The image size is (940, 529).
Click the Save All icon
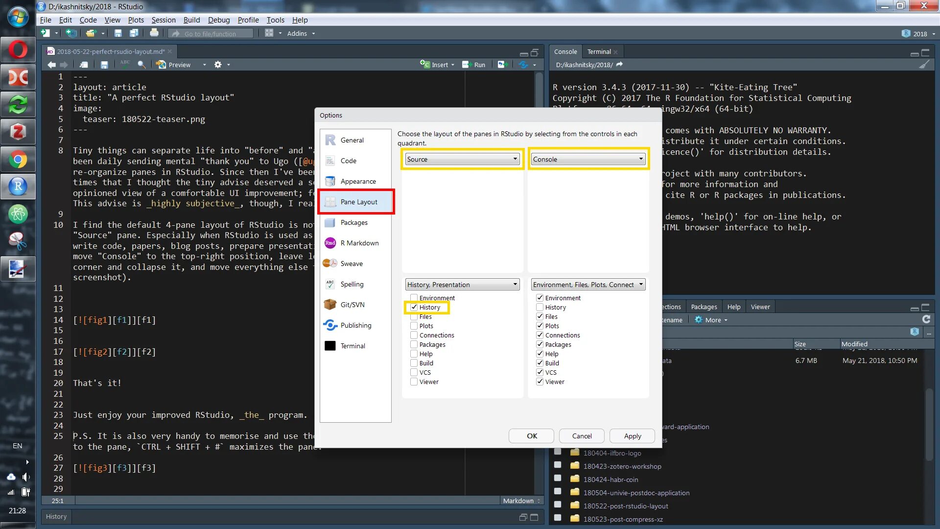[134, 33]
